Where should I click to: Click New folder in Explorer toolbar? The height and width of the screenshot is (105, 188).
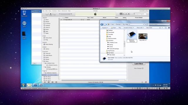(149, 28)
